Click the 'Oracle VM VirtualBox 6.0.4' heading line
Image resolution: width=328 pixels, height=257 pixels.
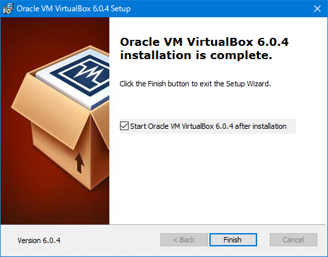(204, 42)
